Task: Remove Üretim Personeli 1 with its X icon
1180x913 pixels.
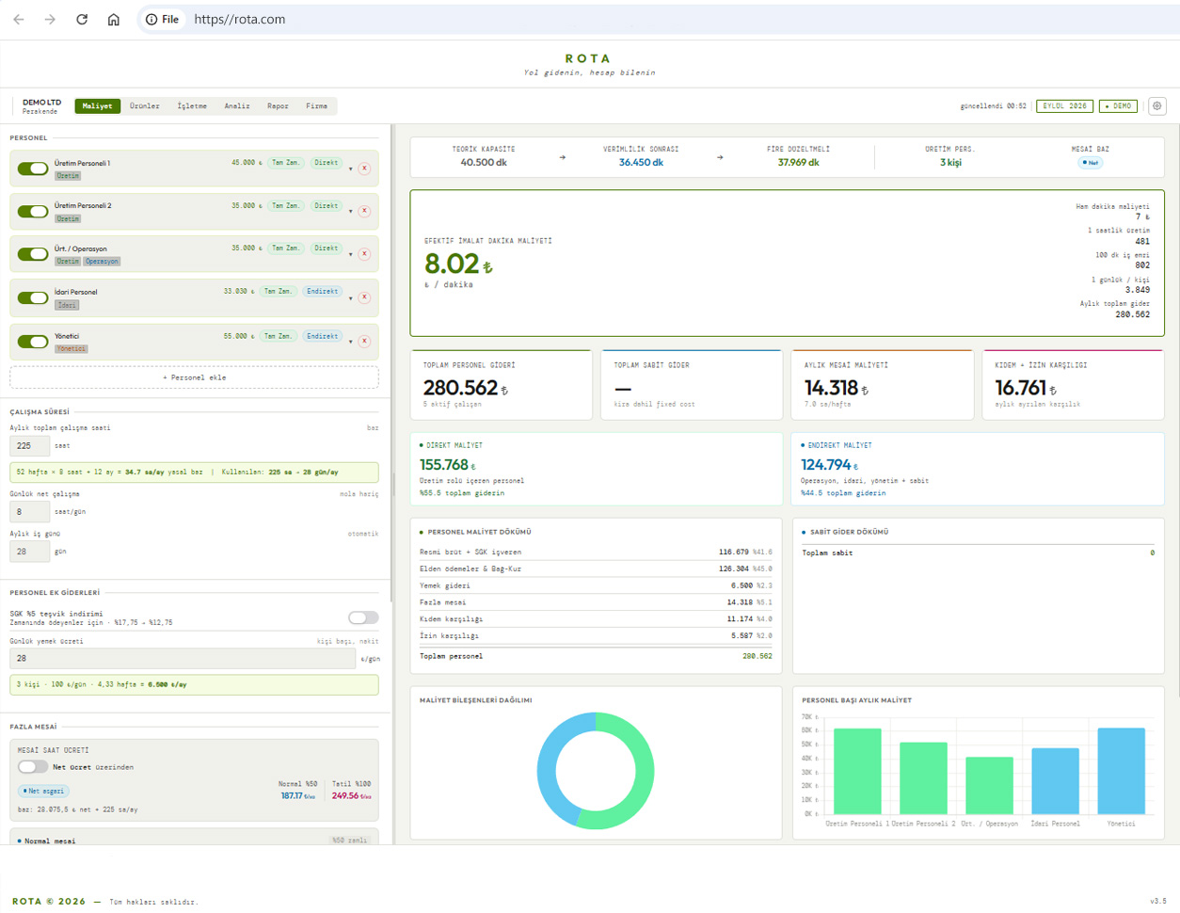Action: point(364,168)
